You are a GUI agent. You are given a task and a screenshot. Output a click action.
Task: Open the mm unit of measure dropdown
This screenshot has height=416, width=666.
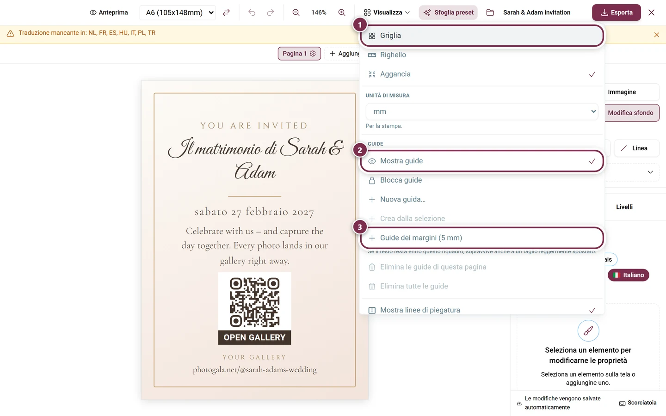coord(482,111)
